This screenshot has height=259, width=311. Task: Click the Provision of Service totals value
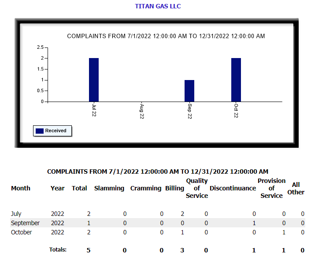[284, 250]
